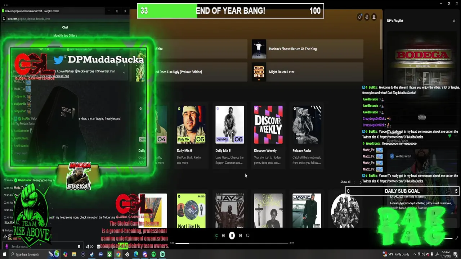Click the Monthly top Gifters heading
461x259 pixels.
tap(65, 36)
